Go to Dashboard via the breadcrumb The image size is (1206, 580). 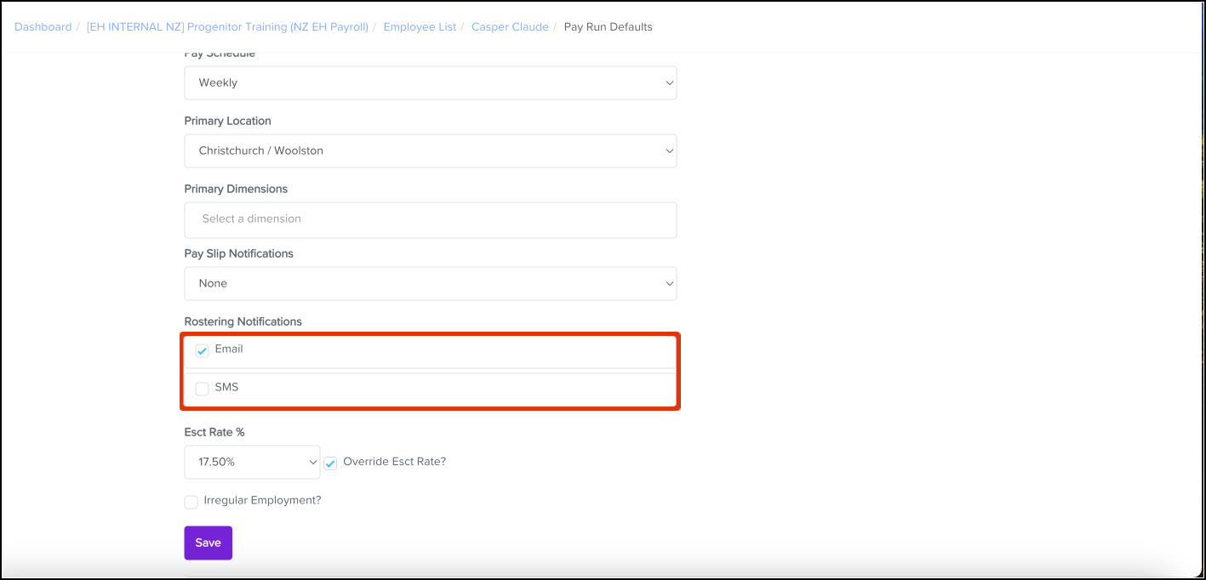point(43,26)
